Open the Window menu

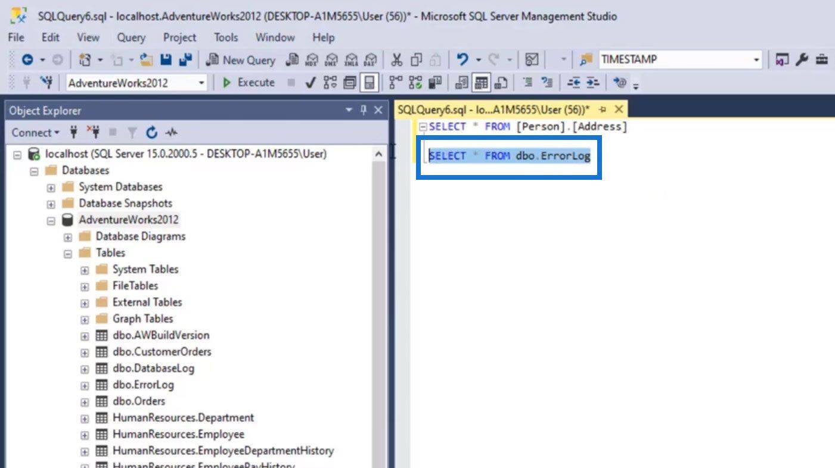[275, 38]
